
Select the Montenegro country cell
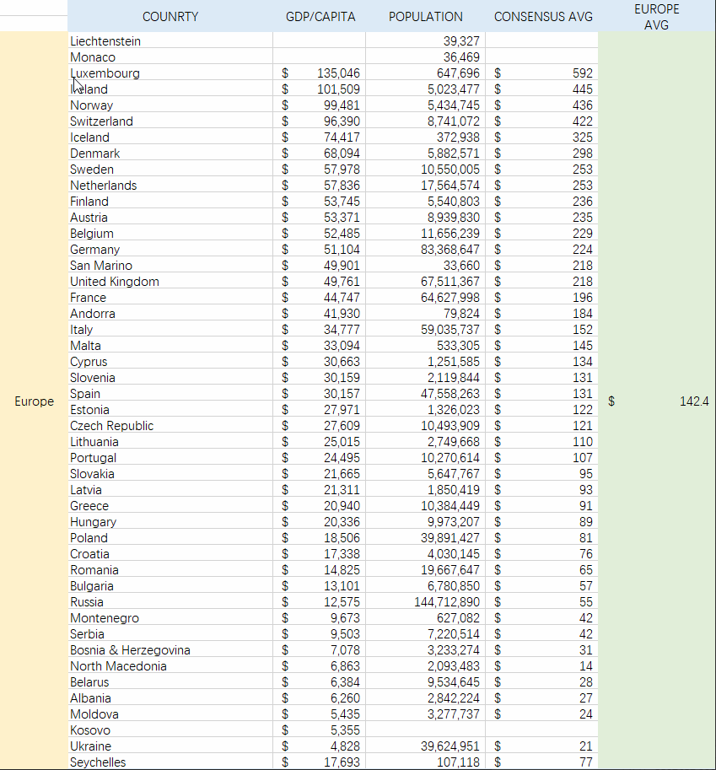[170, 618]
